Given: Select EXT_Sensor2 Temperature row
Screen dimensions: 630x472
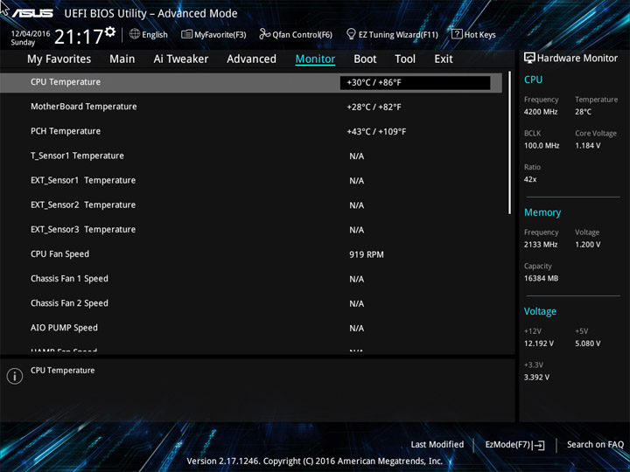Looking at the screenshot, I should tap(251, 205).
